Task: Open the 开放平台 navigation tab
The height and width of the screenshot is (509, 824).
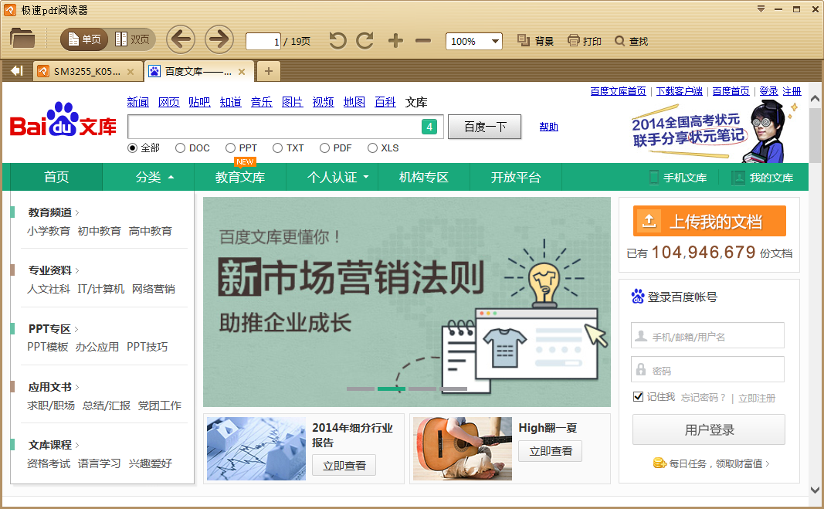Action: click(x=516, y=177)
